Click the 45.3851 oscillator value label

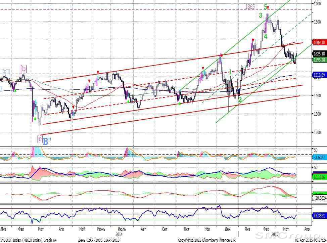(x=319, y=216)
